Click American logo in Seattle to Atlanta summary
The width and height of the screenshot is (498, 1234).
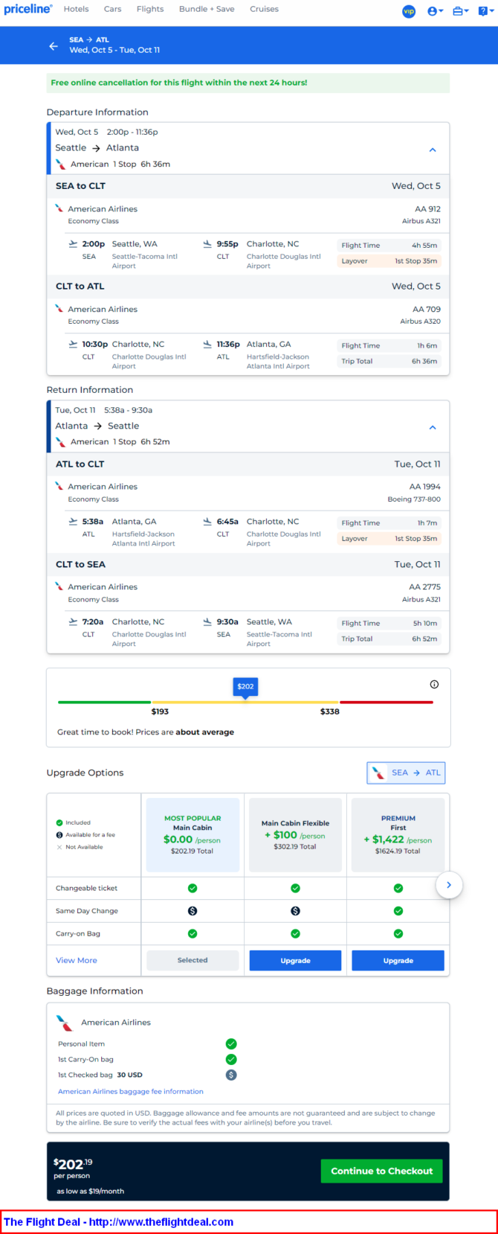coord(60,164)
